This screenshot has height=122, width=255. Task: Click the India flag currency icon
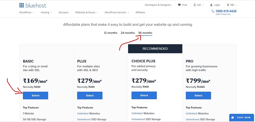(x=228, y=5)
